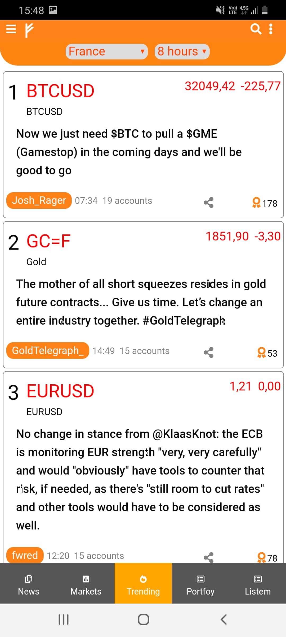Expand the 8 hours timeframe dropdown
Viewport: 286px width, 637px height.
coord(182,51)
